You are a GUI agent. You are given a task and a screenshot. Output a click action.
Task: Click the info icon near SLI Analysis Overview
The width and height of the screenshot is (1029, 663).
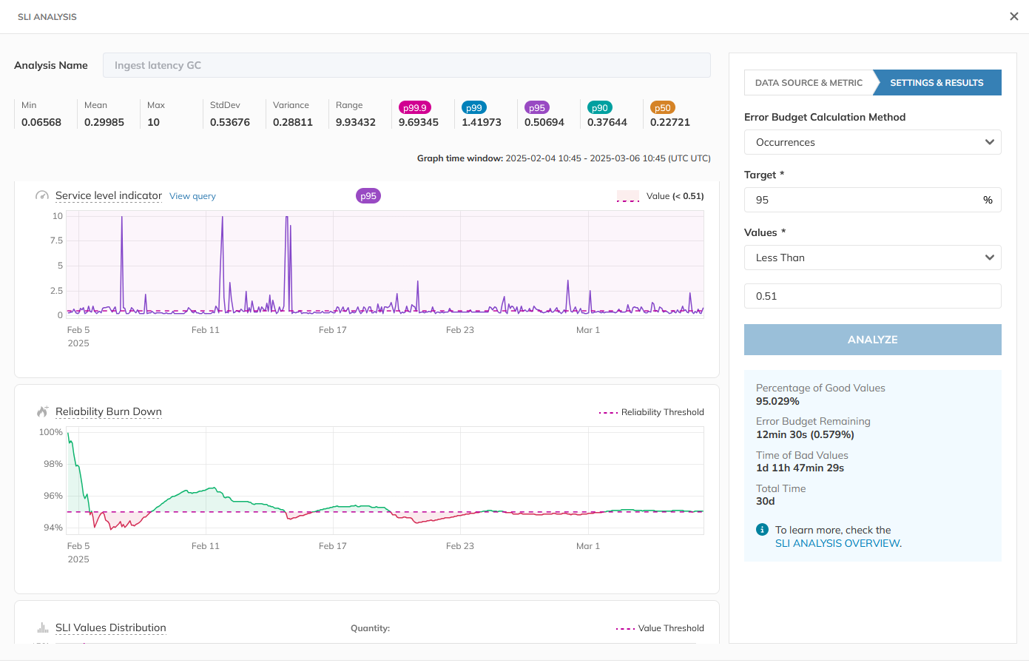point(762,530)
